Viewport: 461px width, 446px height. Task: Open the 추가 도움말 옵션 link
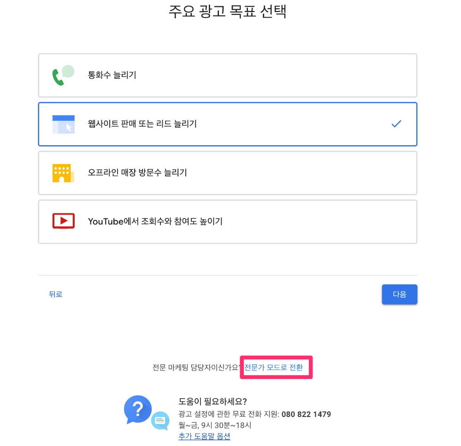(x=204, y=436)
